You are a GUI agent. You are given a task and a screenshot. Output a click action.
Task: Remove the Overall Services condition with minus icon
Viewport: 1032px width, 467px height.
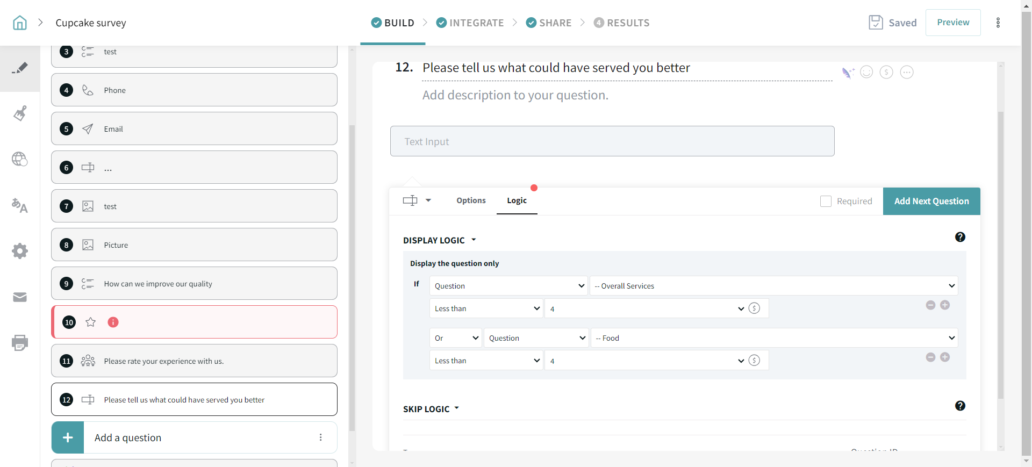tap(930, 305)
